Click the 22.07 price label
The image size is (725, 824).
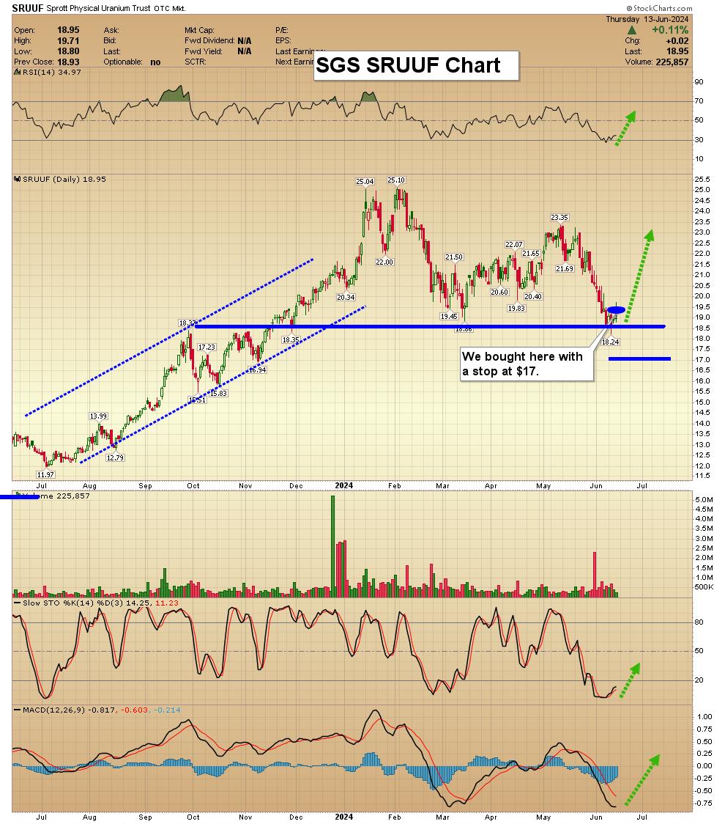click(x=514, y=244)
